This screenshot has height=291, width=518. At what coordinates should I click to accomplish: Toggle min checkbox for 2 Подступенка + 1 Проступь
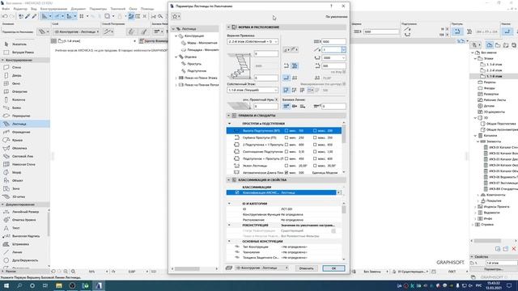click(287, 145)
